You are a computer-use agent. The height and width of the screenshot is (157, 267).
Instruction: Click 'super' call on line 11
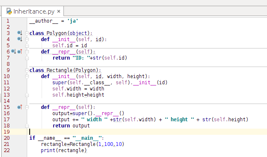[60, 83]
